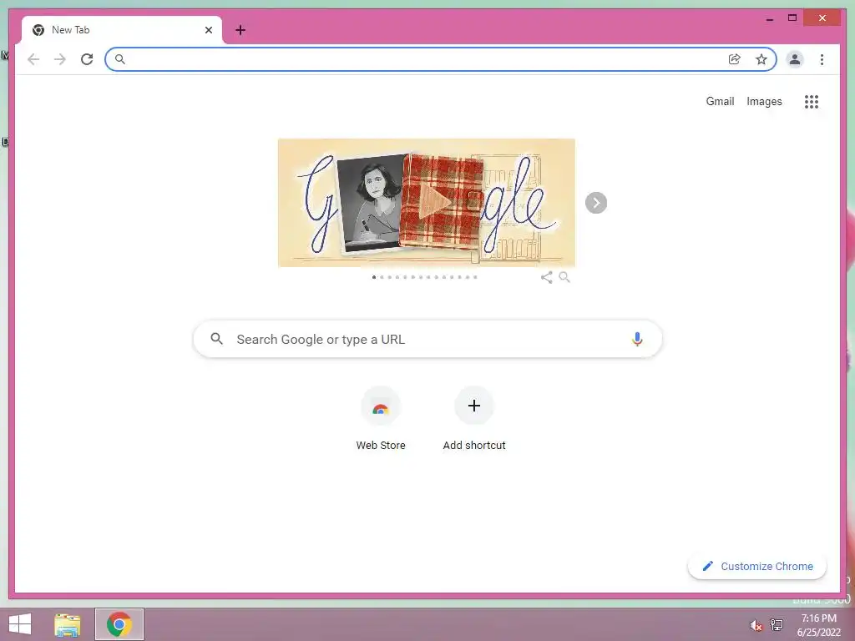Screen dimensions: 855x641
Task: Select the New Tab tab
Action: [122, 30]
